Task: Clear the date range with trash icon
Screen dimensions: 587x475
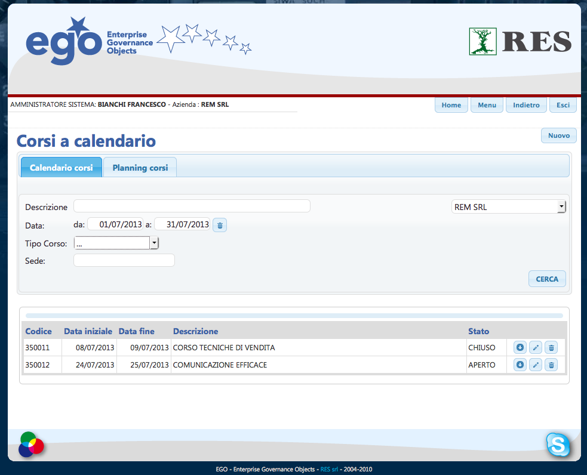Action: tap(220, 225)
